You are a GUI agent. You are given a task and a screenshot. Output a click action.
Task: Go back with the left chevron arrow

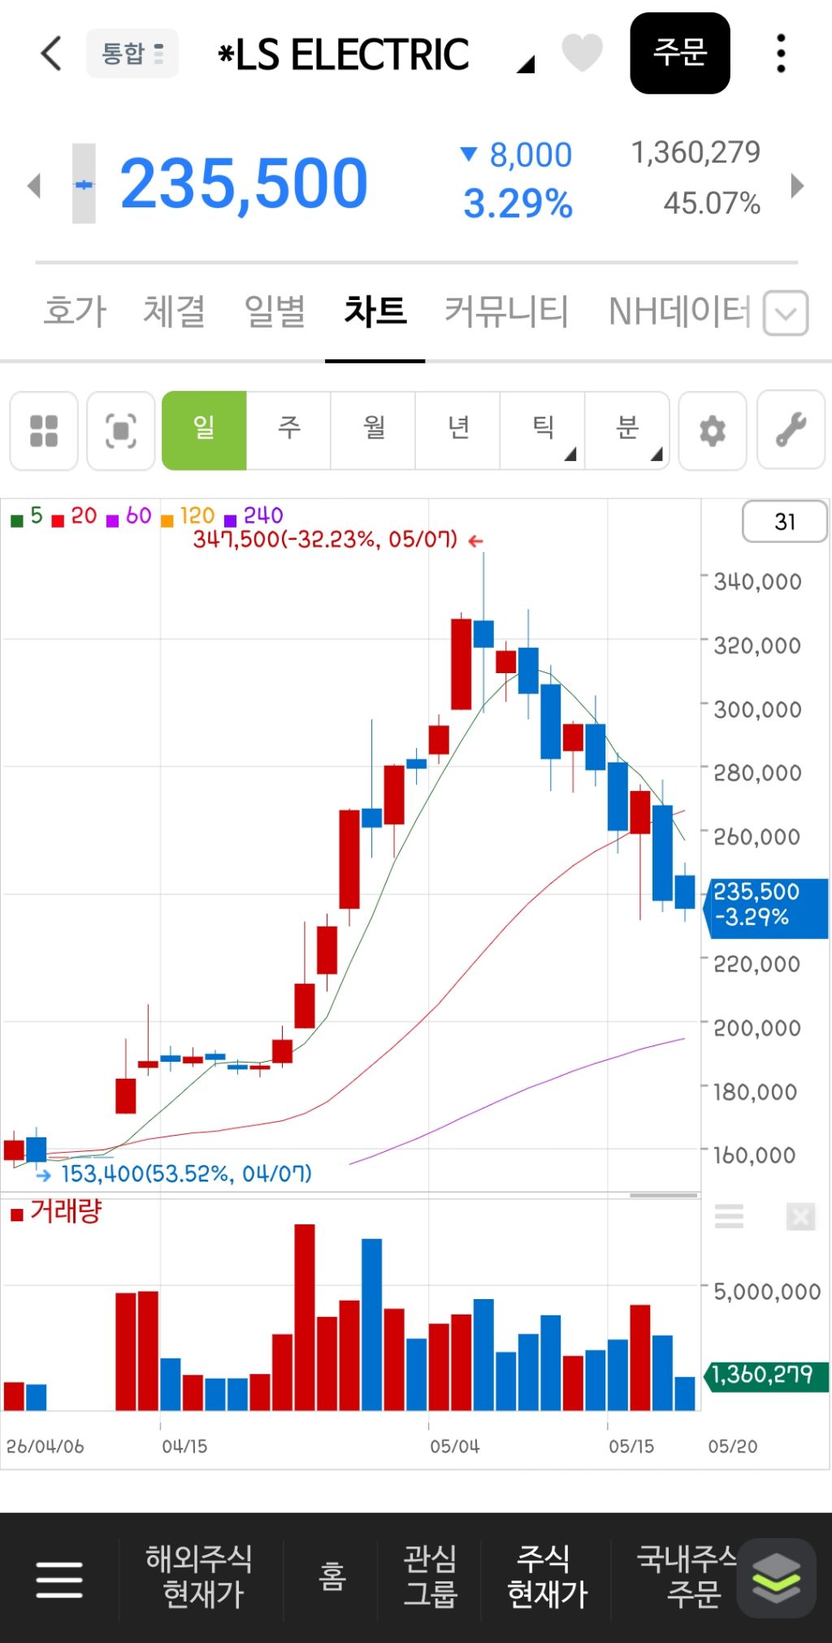pos(51,54)
